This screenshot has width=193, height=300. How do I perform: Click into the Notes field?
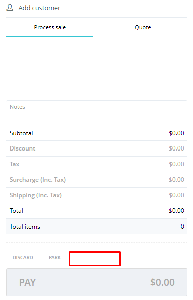click(96, 113)
